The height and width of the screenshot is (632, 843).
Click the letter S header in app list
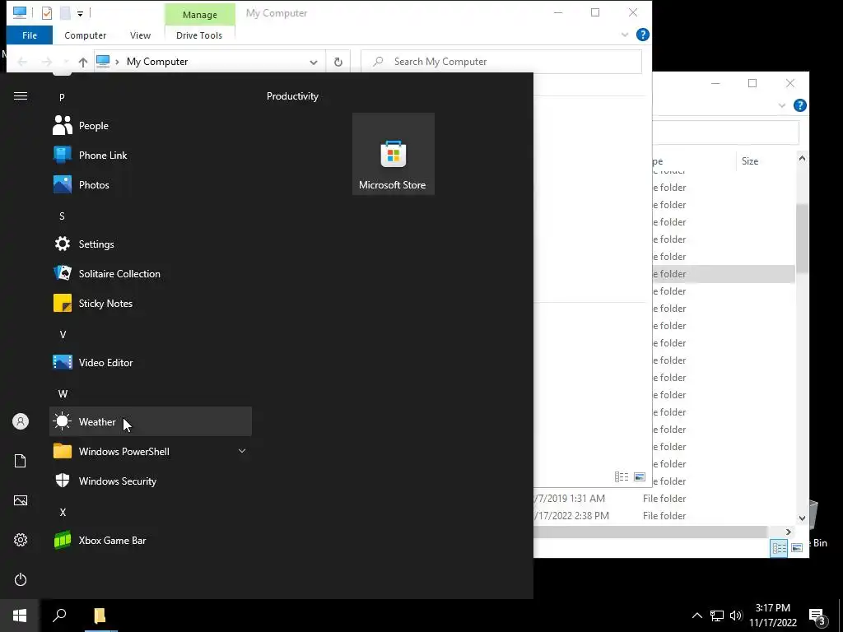(62, 216)
